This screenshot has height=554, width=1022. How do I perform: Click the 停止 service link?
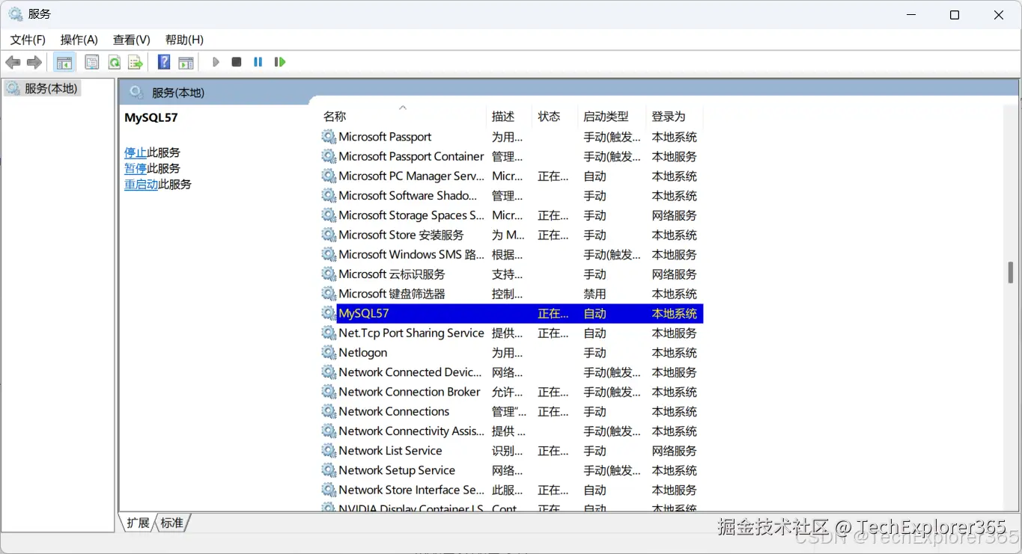[x=136, y=153]
